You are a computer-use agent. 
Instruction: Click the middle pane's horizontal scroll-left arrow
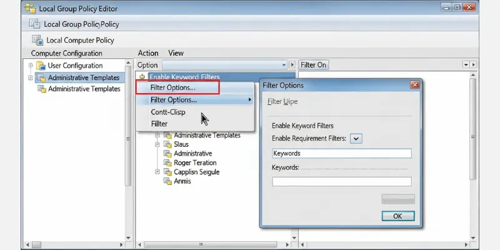[x=139, y=245]
